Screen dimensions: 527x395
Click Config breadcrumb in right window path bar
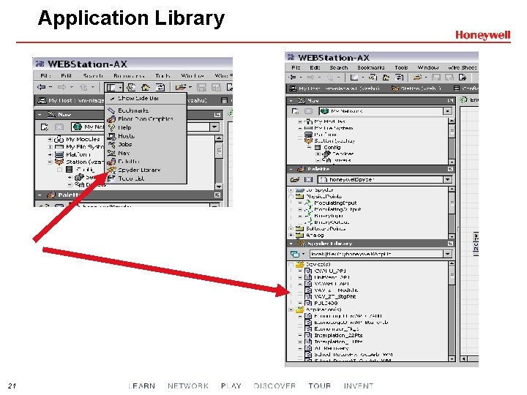(x=466, y=89)
